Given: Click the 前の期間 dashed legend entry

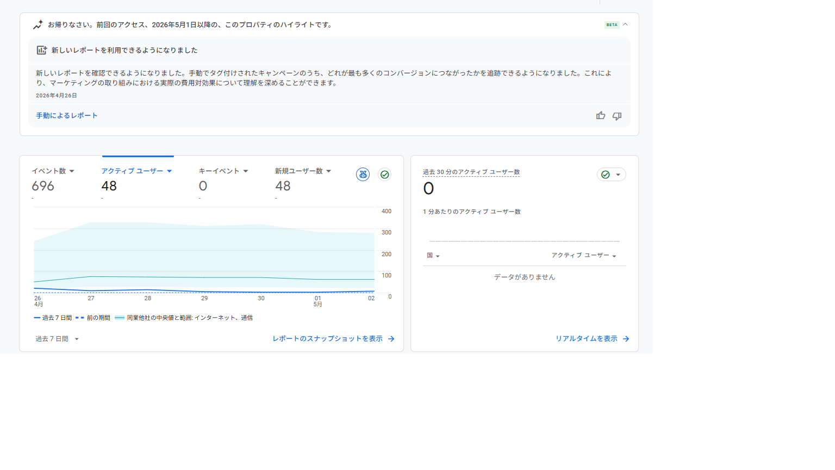Looking at the screenshot, I should click(x=92, y=318).
